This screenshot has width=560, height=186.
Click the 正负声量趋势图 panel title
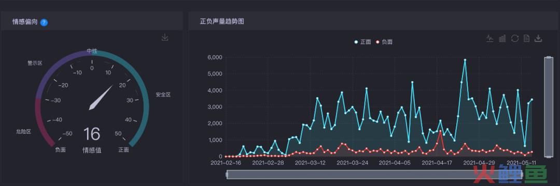222,21
